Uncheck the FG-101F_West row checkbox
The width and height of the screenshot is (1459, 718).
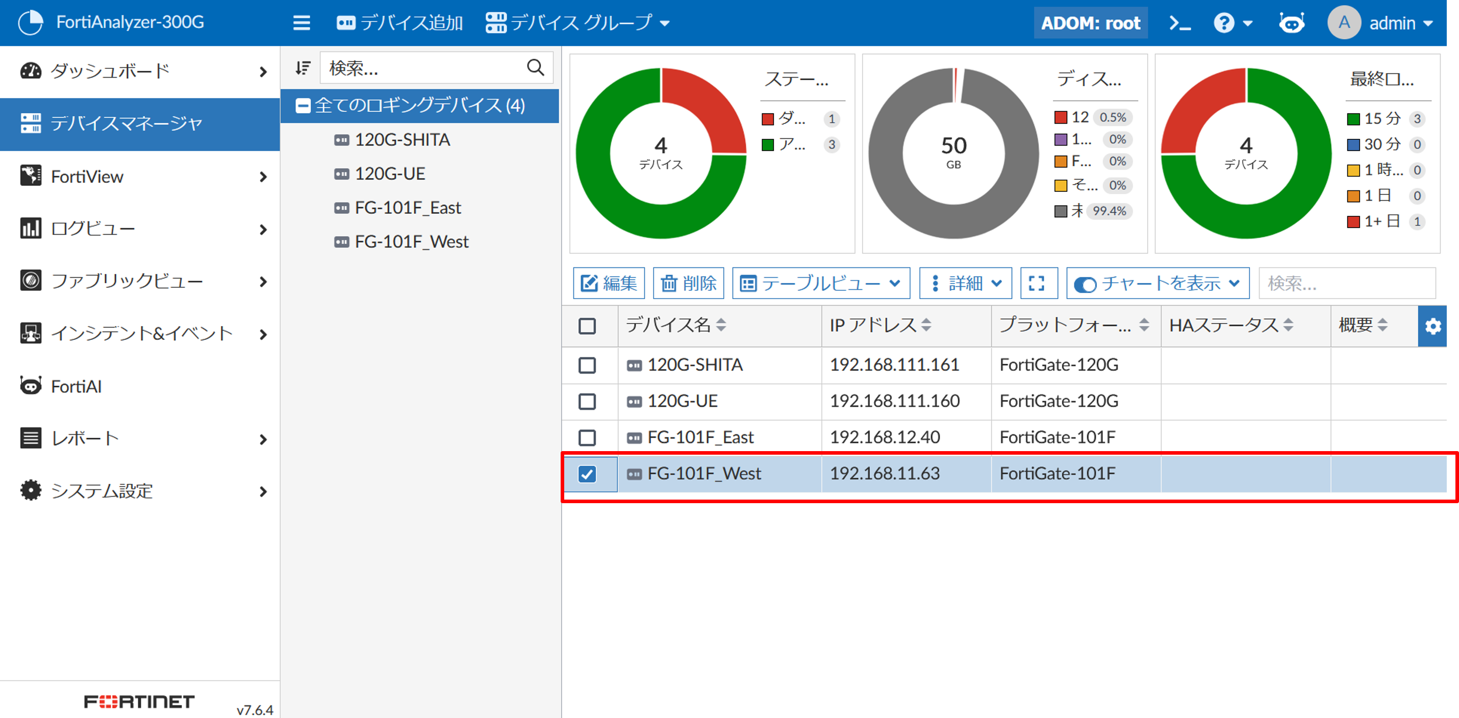pyautogui.click(x=587, y=474)
